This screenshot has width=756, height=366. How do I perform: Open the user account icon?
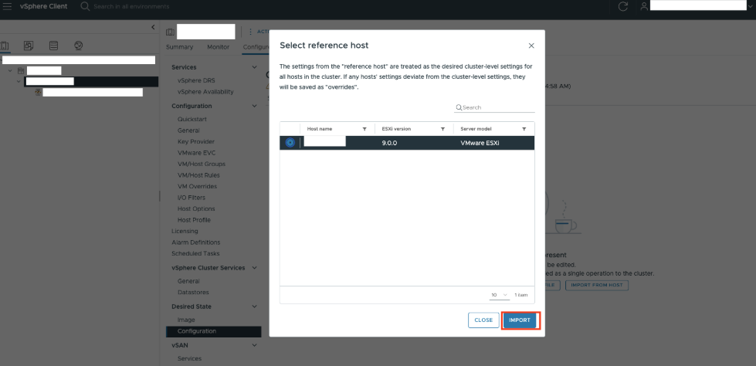pyautogui.click(x=644, y=7)
